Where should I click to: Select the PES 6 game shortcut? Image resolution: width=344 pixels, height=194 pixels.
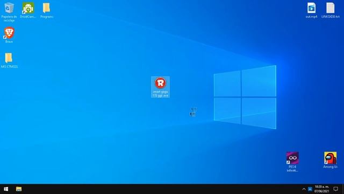pos(292,162)
